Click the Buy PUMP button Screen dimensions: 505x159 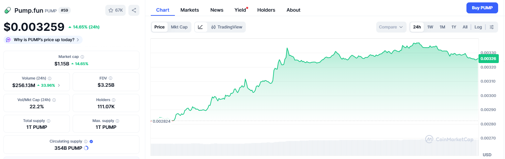(482, 8)
